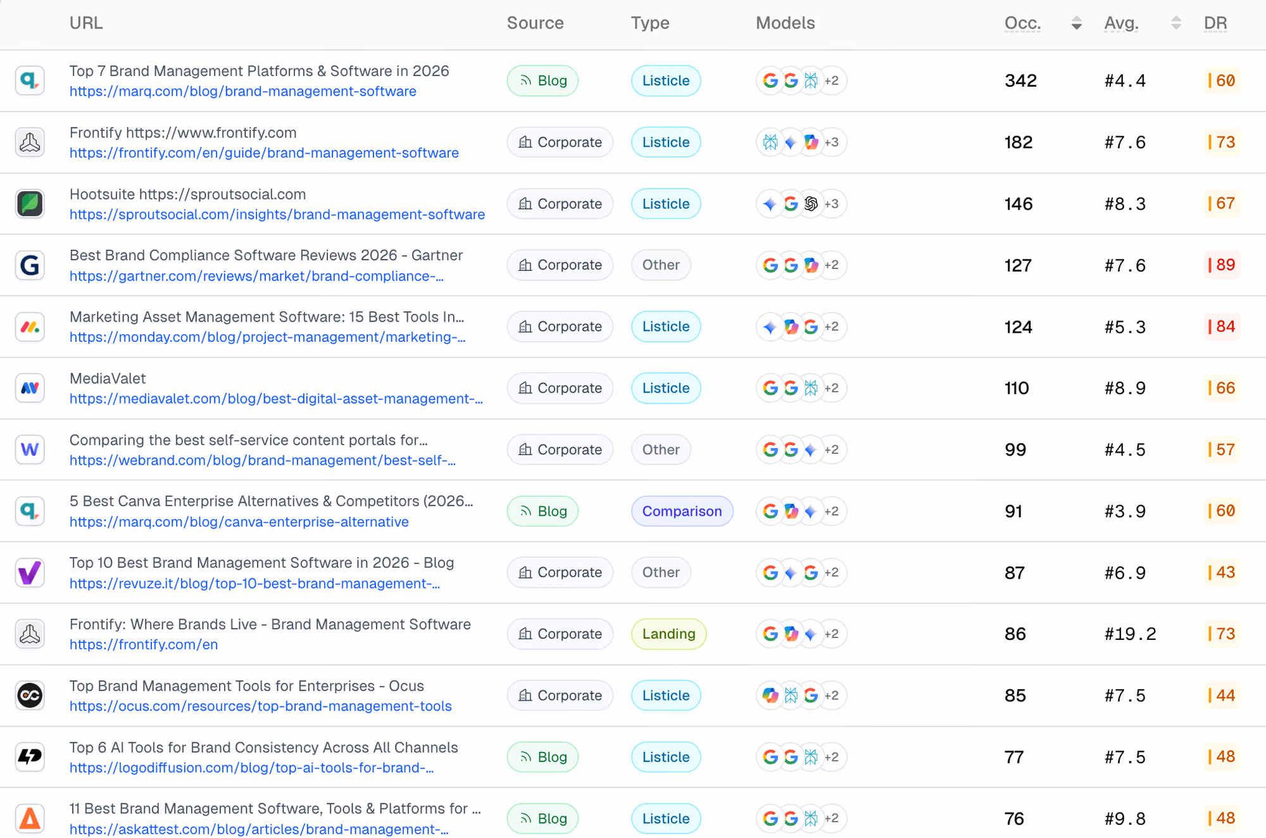Click the title "MediaValet"
Viewport: 1266px width, 838px height.
(x=108, y=378)
